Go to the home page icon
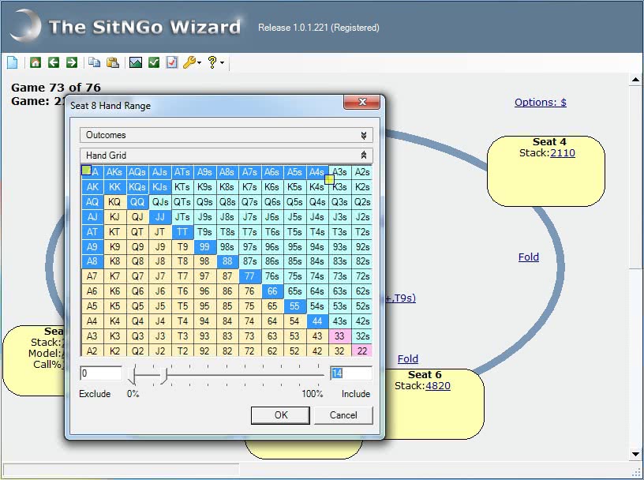 pyautogui.click(x=36, y=62)
